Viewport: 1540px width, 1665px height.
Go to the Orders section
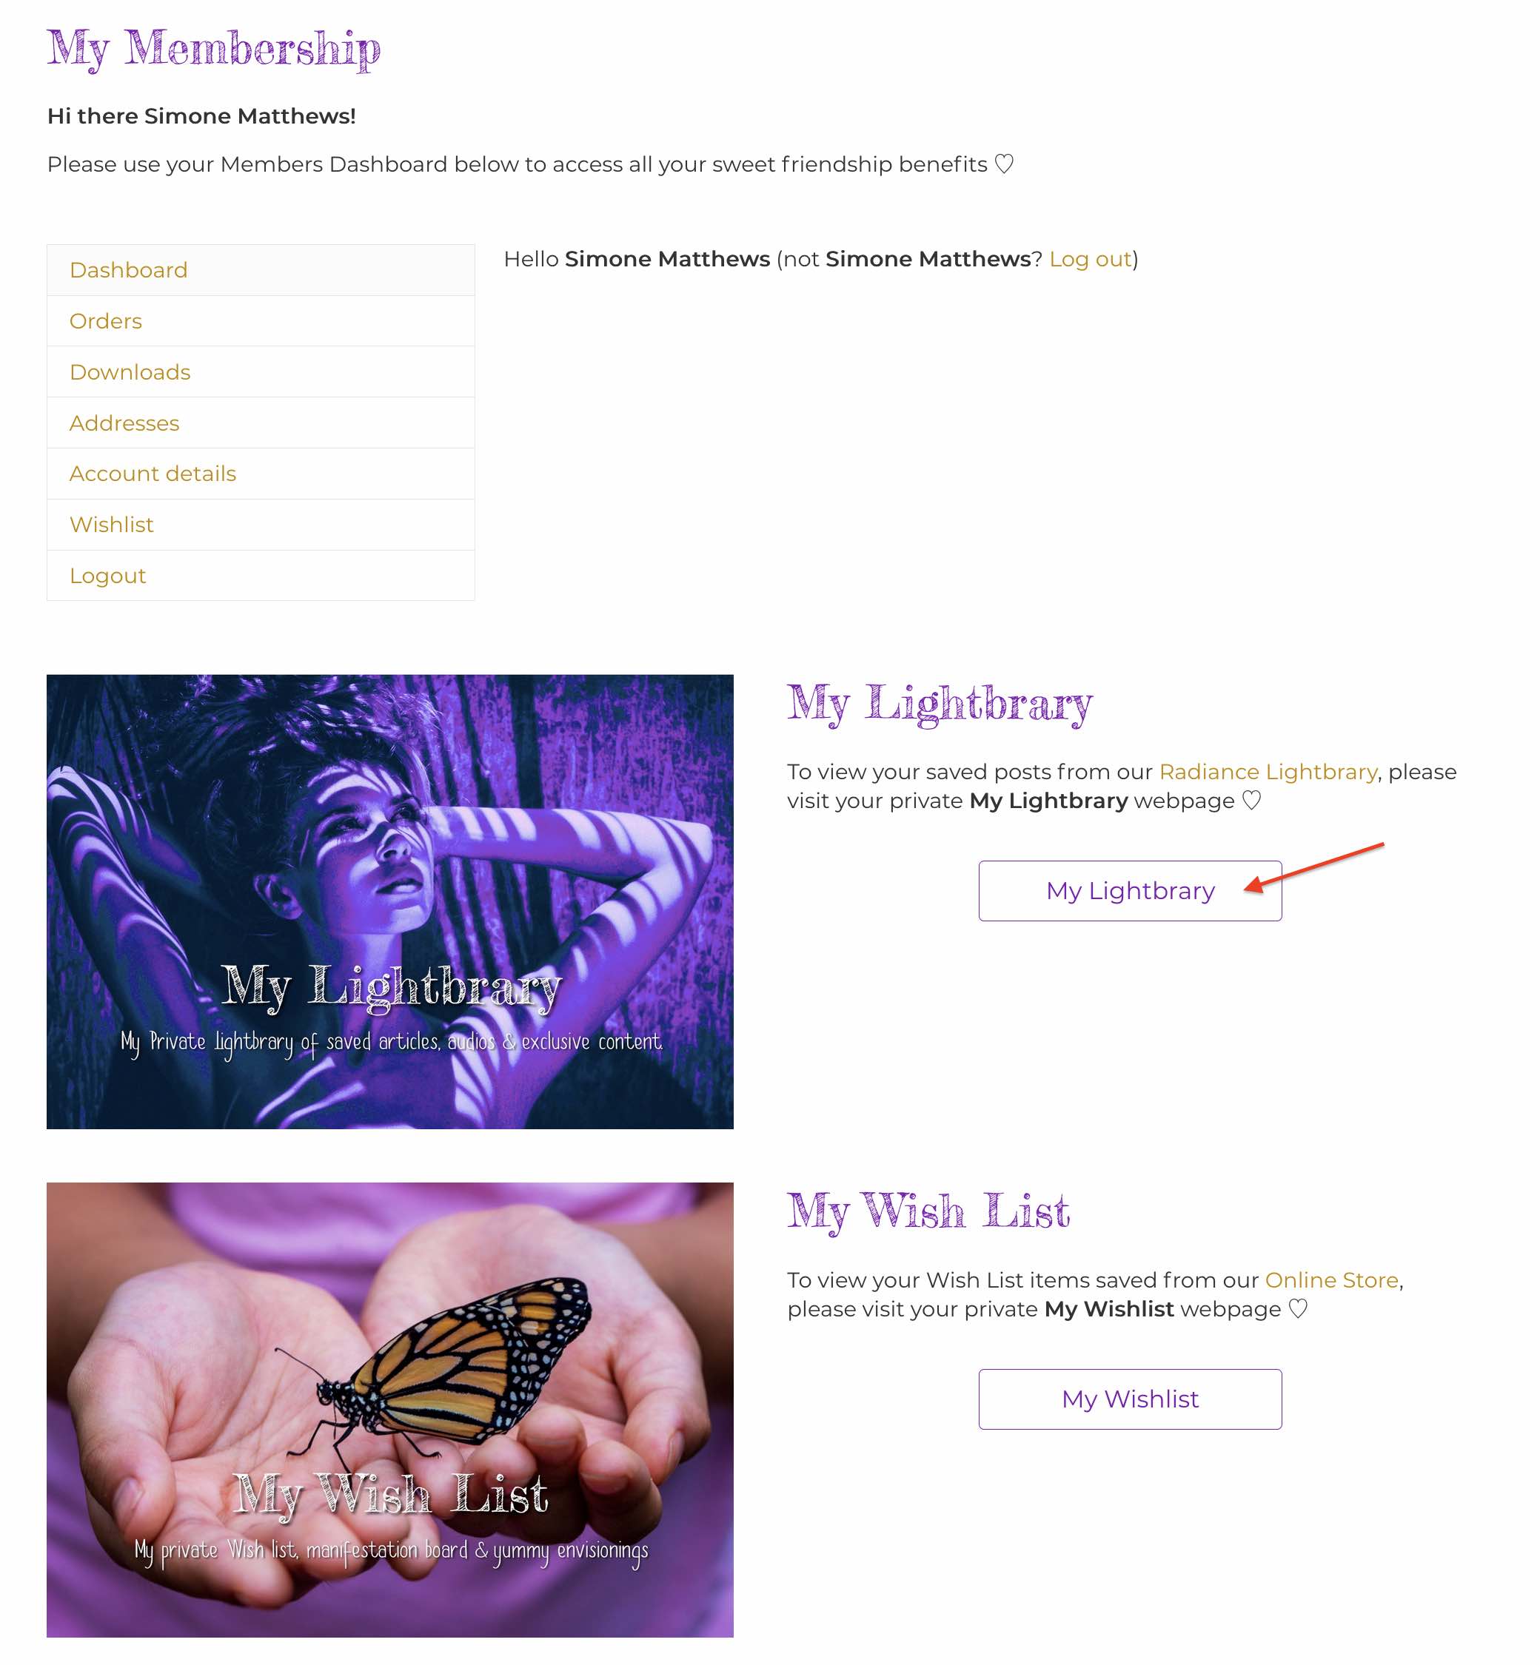(261, 320)
